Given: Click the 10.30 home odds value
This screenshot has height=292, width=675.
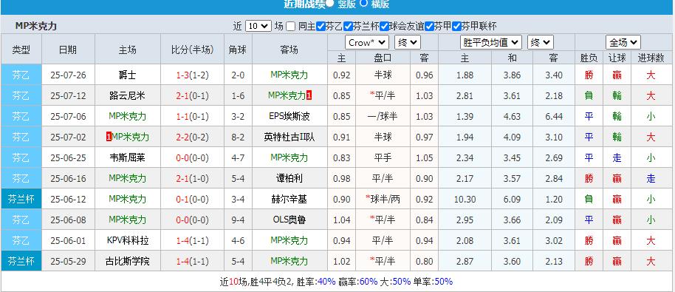Looking at the screenshot, I should tap(465, 199).
